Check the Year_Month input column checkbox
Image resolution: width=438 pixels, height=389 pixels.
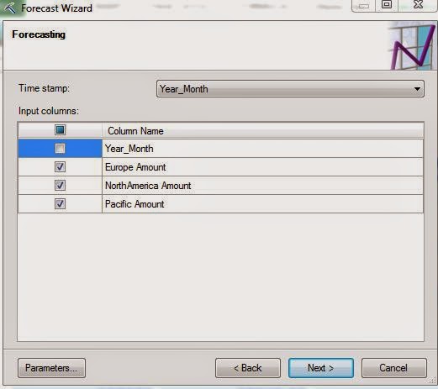[60, 149]
